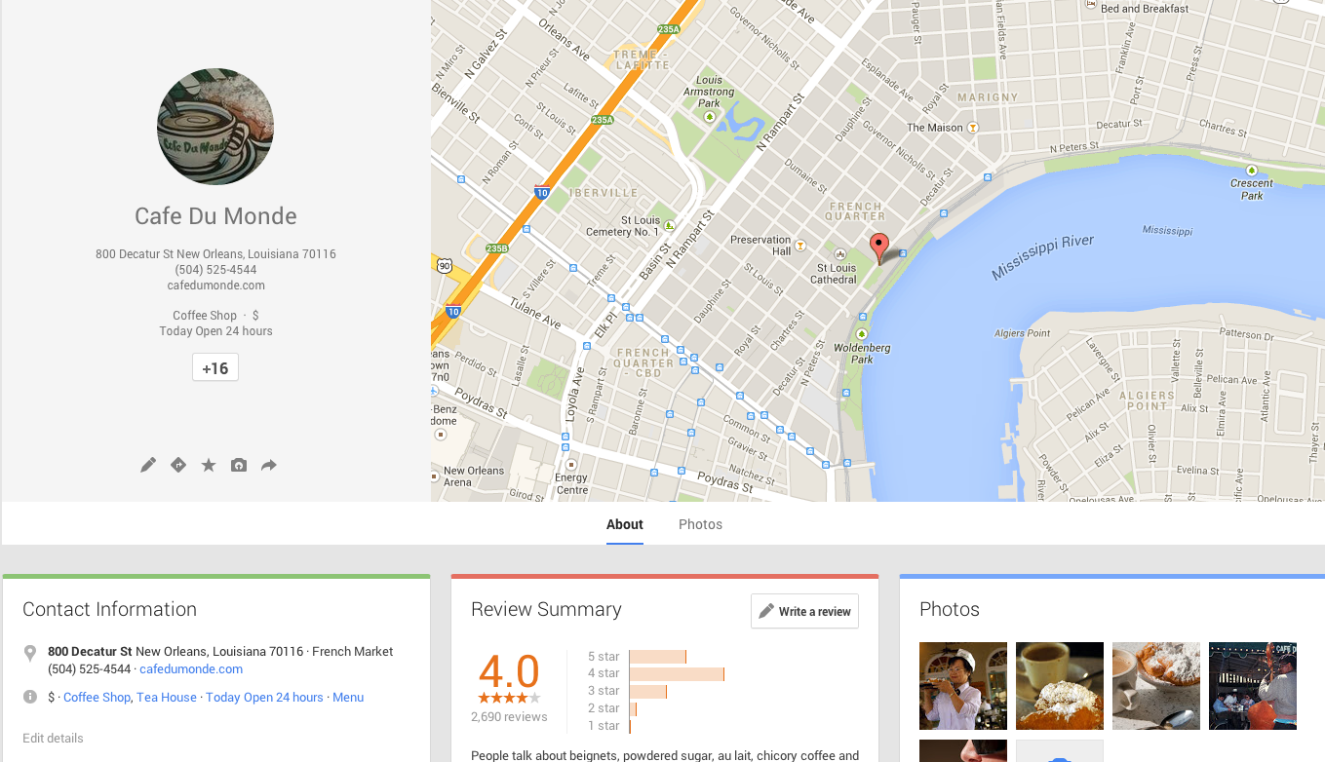Image resolution: width=1325 pixels, height=762 pixels.
Task: Click the info icon beside the price details
Action: pyautogui.click(x=32, y=697)
